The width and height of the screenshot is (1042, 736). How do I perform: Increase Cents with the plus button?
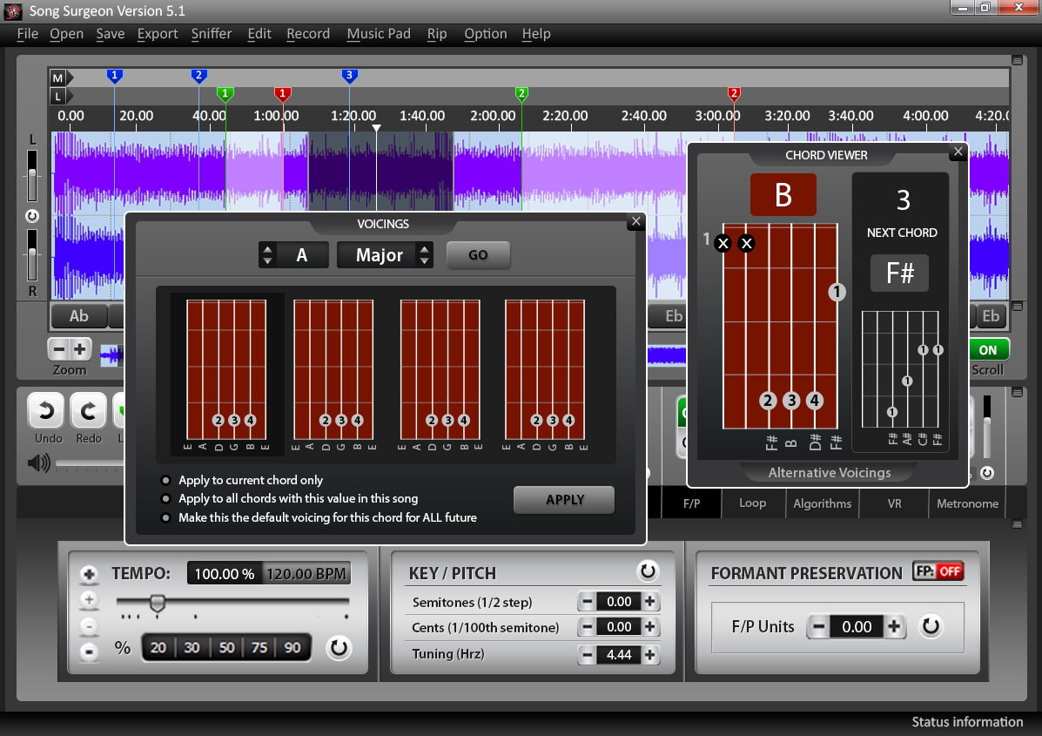pos(650,627)
